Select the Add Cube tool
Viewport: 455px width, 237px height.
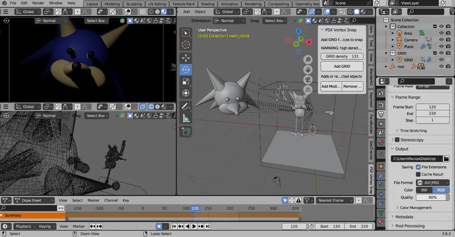click(x=186, y=132)
